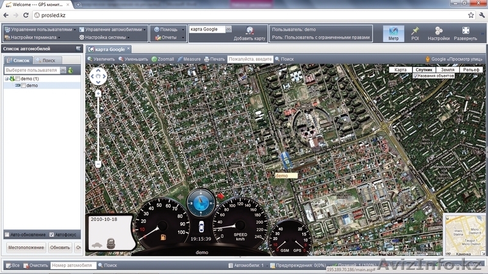Image resolution: width=488 pixels, height=274 pixels.
Task: Enable the Авто-обновление checkbox
Action: (7, 234)
